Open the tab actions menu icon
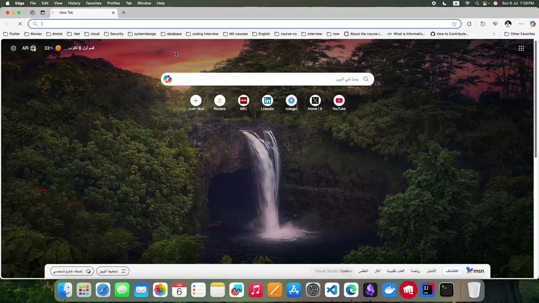The height and width of the screenshot is (303, 539). point(43,13)
